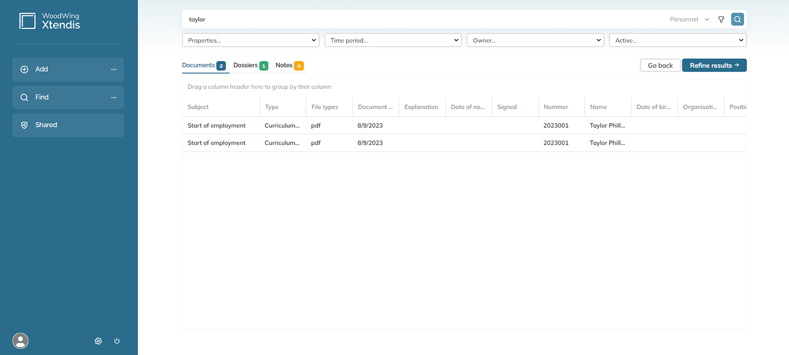Image resolution: width=789 pixels, height=355 pixels.
Task: Open the settings gear icon
Action: click(x=98, y=341)
